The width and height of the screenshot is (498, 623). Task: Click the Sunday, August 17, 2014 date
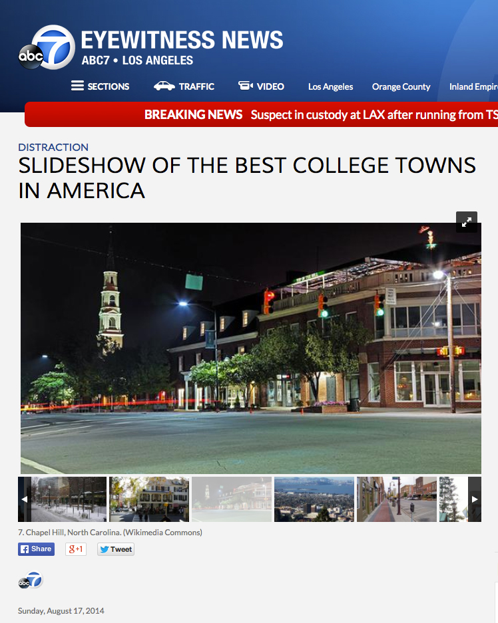point(61,610)
